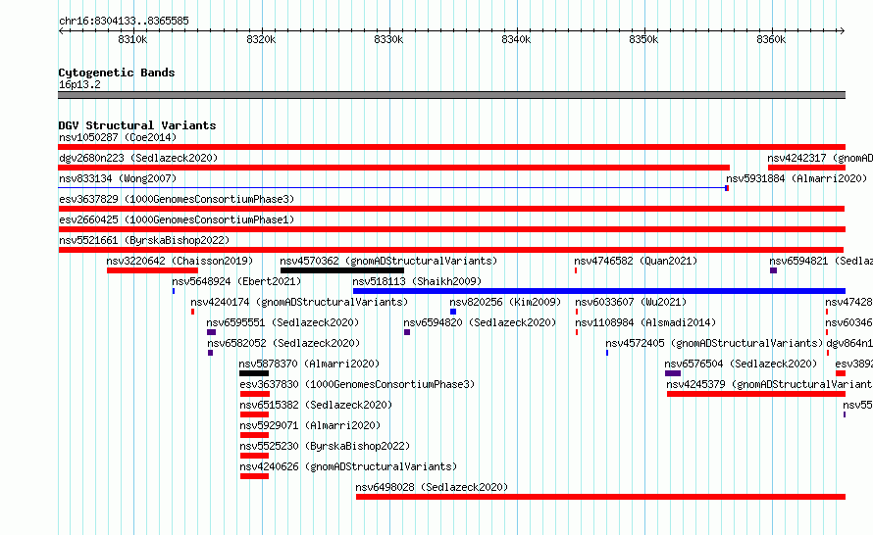Click the thin blue line of nsv833134
This screenshot has height=535, width=873.
click(391, 188)
